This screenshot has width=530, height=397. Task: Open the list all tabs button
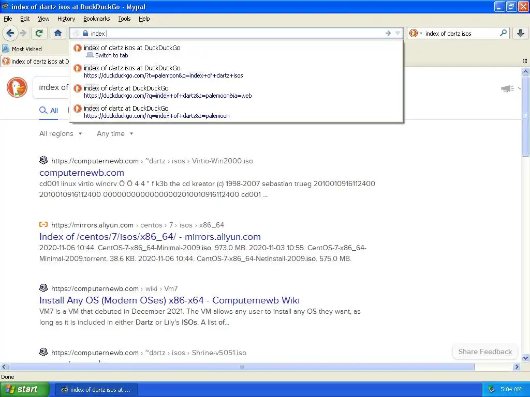click(x=525, y=61)
